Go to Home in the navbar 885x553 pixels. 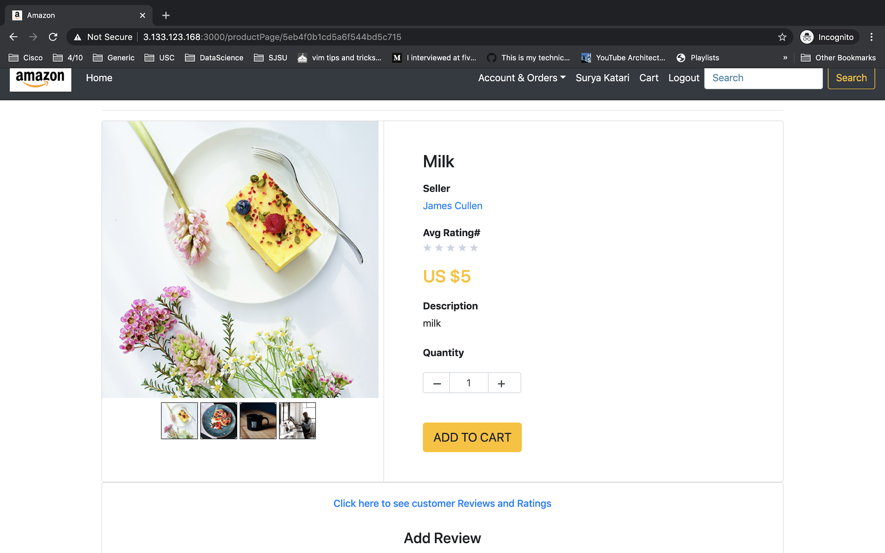point(99,78)
